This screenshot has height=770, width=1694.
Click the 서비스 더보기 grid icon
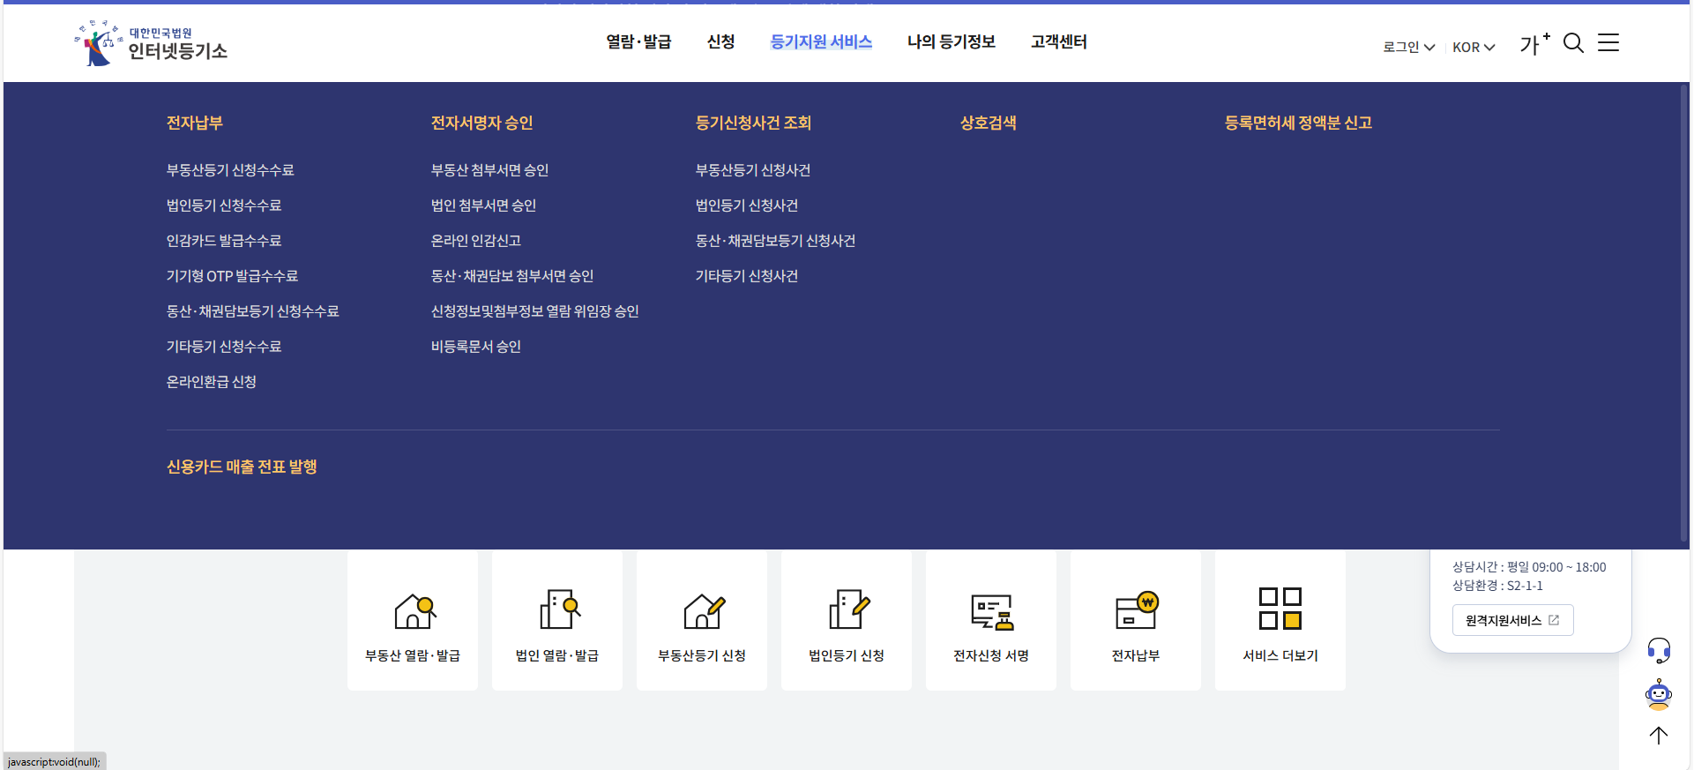1280,609
